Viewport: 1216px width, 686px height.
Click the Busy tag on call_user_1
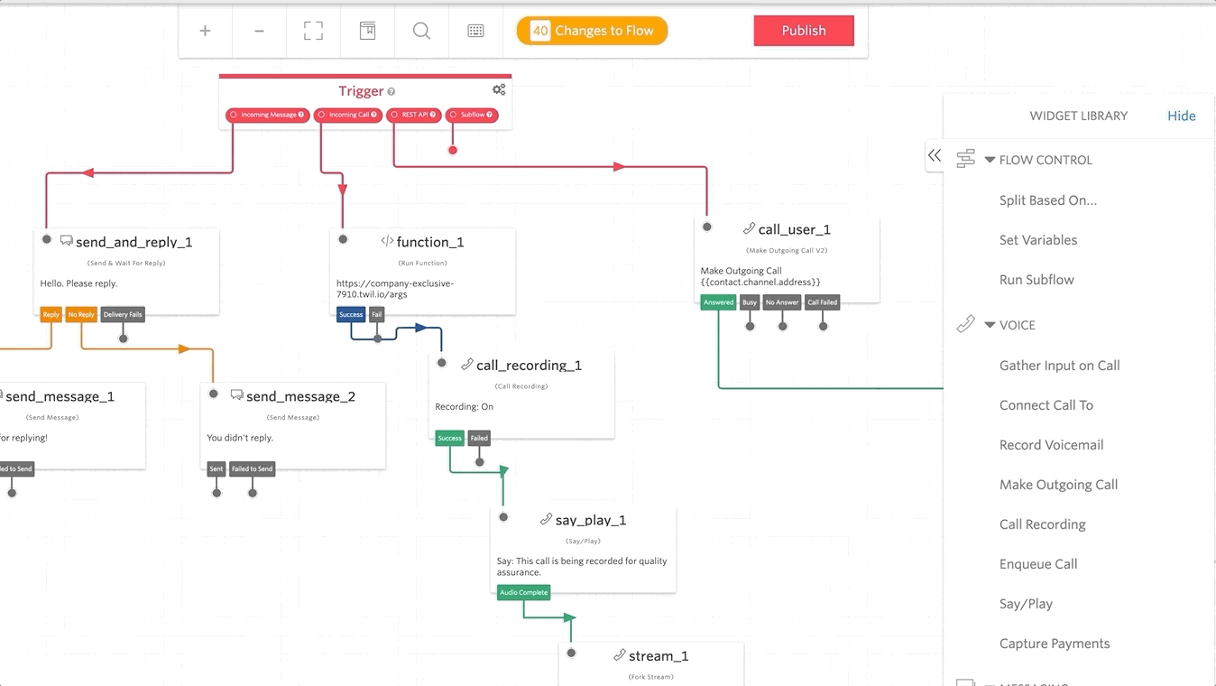click(750, 302)
